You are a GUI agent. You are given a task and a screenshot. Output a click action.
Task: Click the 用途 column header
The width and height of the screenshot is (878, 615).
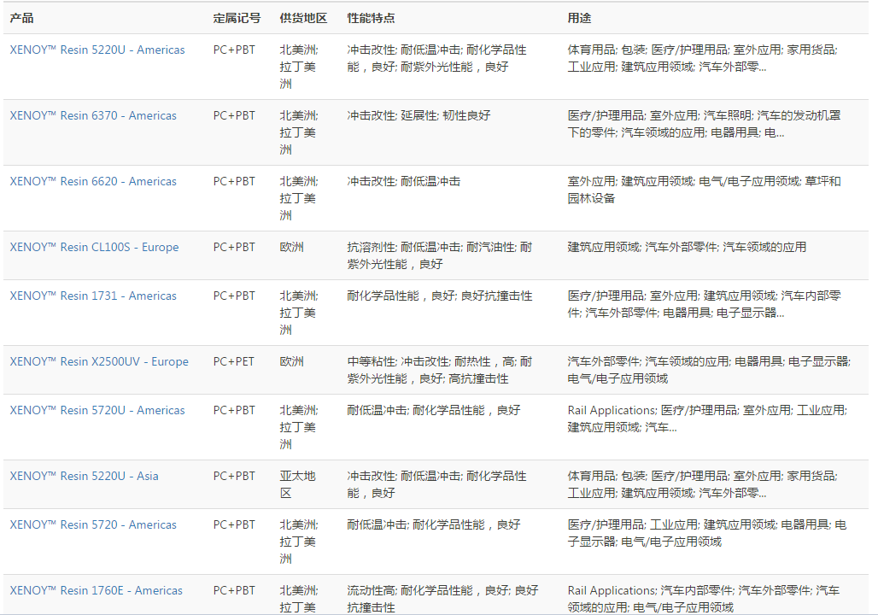pos(579,19)
